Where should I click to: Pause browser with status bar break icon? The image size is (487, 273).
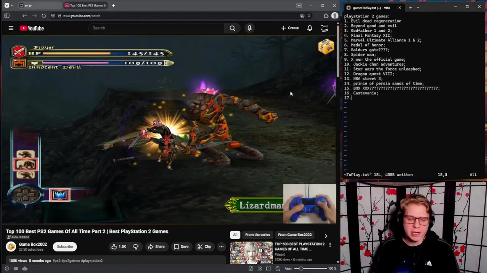16,268
